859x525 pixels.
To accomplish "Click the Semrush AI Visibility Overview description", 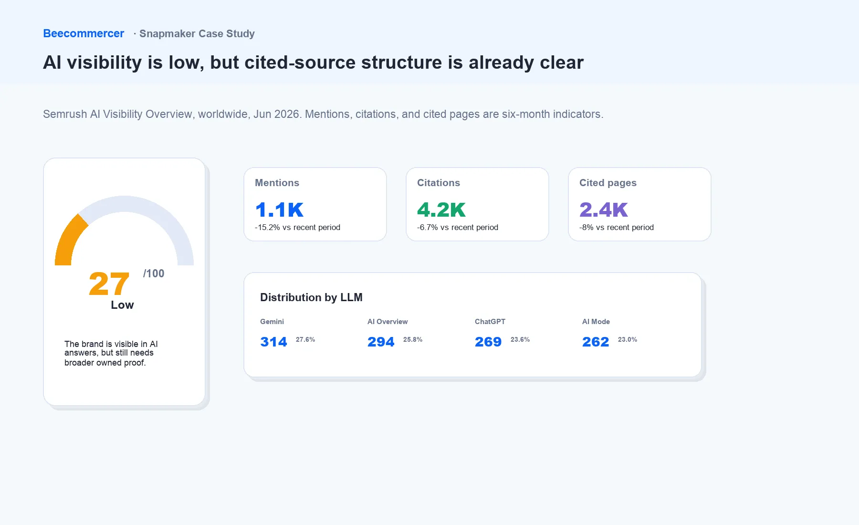I will coord(323,114).
